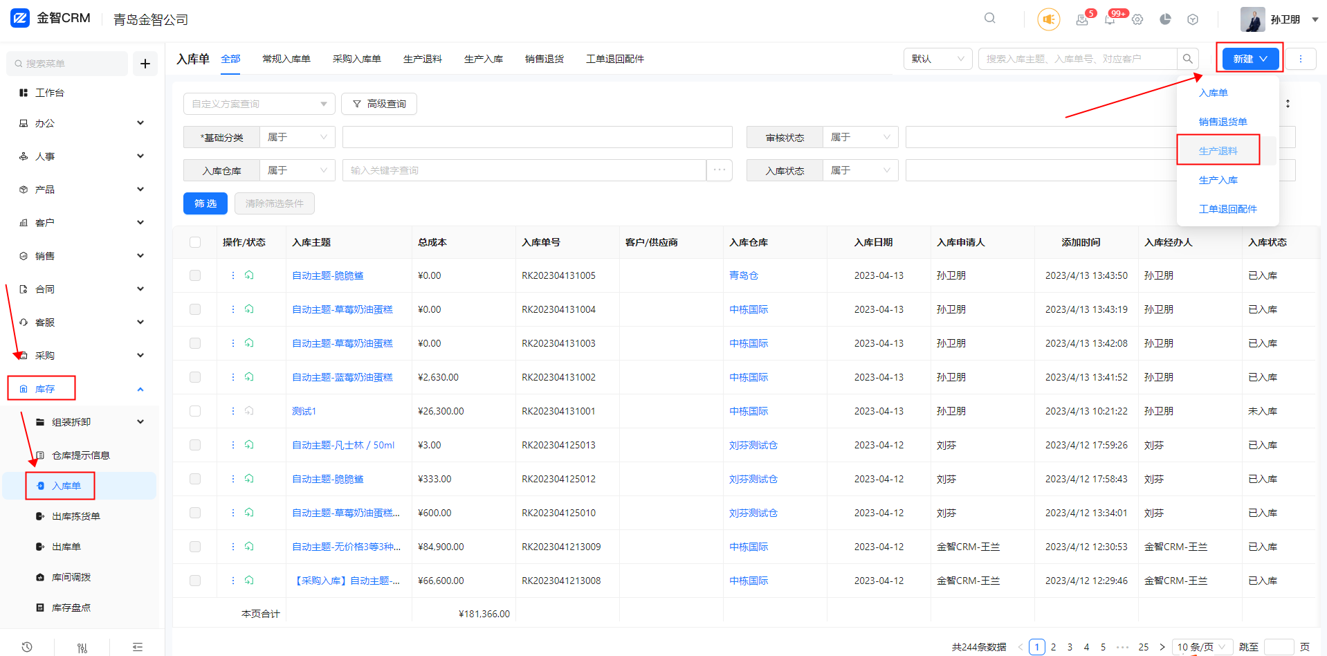Click the plus button beside menu search

pyautogui.click(x=145, y=64)
